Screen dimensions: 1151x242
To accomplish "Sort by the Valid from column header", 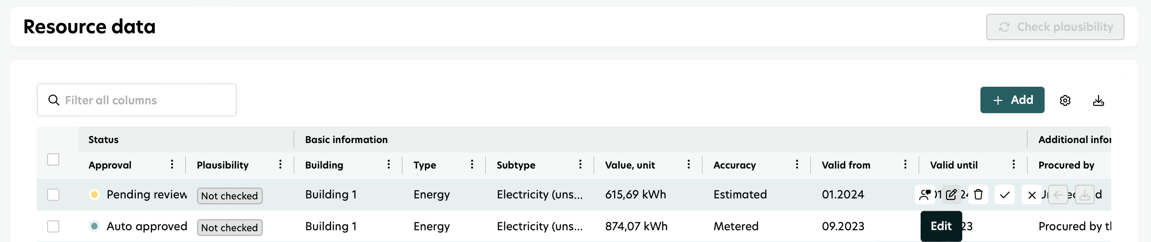I will (846, 165).
